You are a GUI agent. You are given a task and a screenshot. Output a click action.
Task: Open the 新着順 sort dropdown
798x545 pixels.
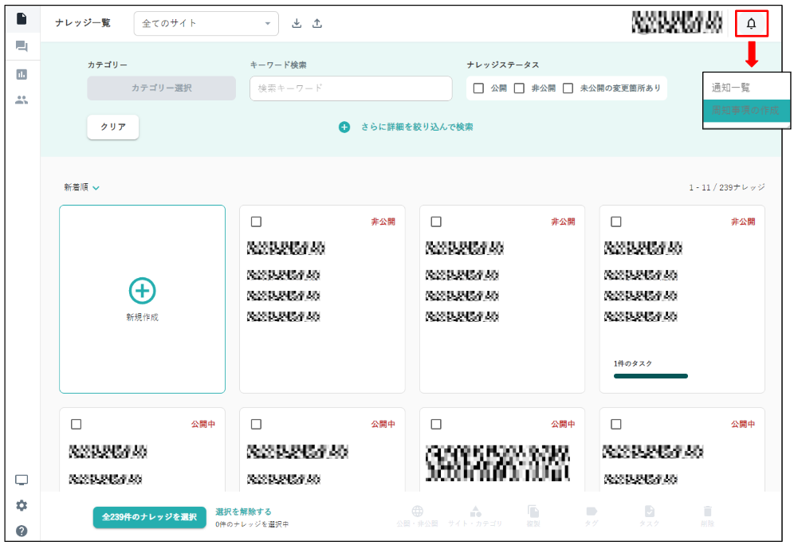pyautogui.click(x=81, y=188)
